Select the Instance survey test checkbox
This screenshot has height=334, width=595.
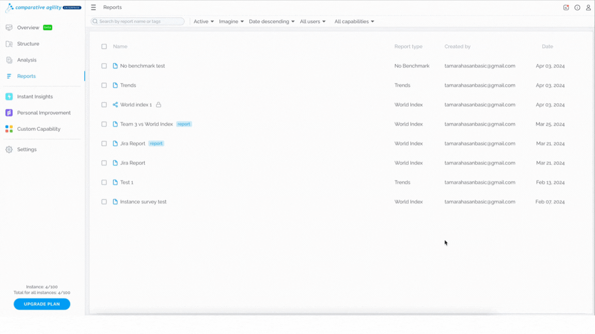[x=104, y=202]
